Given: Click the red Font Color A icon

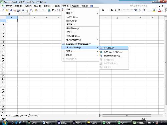Looking at the screenshot, I should 160,10.
